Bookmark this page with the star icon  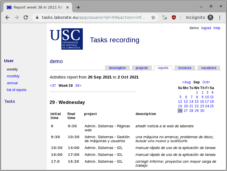[x=153, y=17]
